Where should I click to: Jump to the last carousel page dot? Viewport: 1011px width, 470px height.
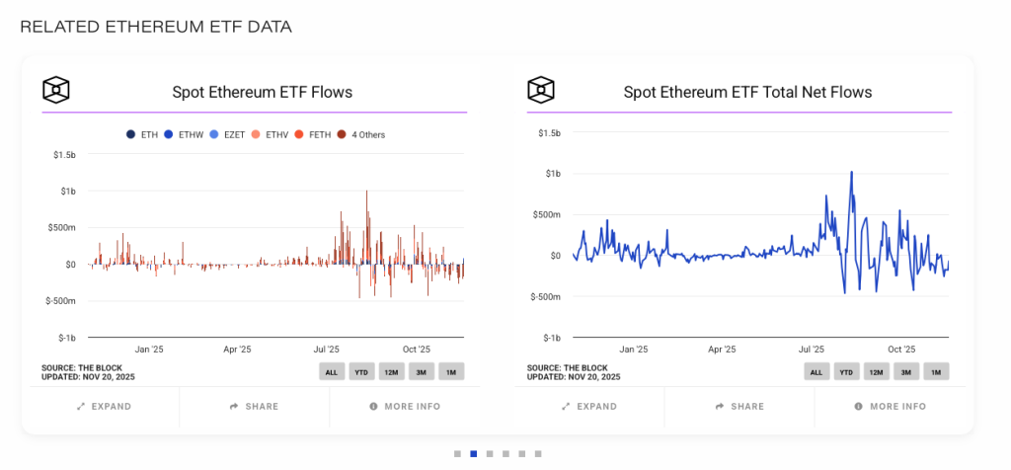tap(538, 454)
